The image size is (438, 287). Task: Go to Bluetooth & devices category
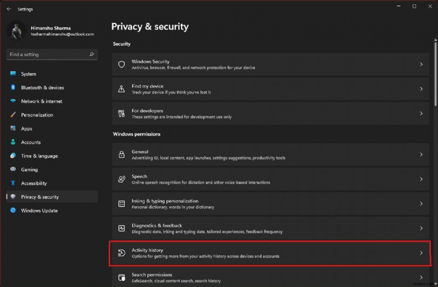[43, 87]
